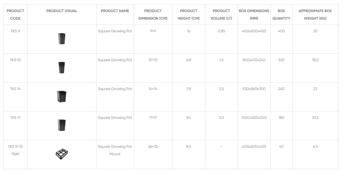The height and width of the screenshot is (172, 344).
Task: Click the TKS 10 pot product image
Action: (x=62, y=68)
